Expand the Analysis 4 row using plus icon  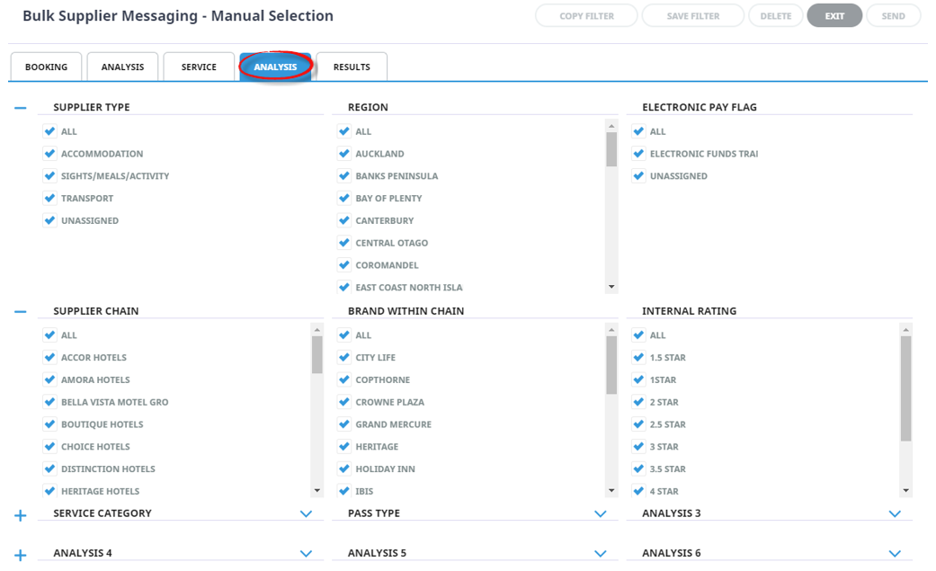21,555
